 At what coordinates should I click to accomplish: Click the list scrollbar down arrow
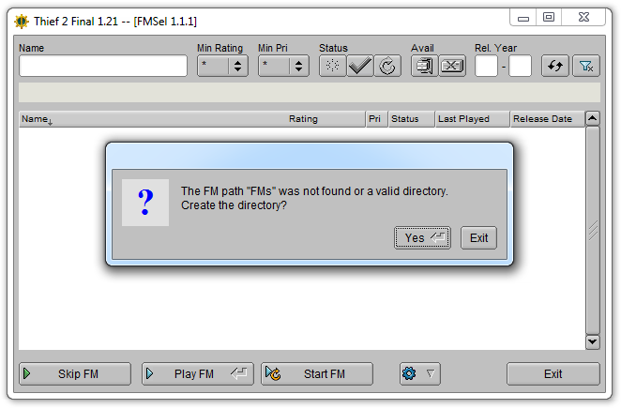593,341
